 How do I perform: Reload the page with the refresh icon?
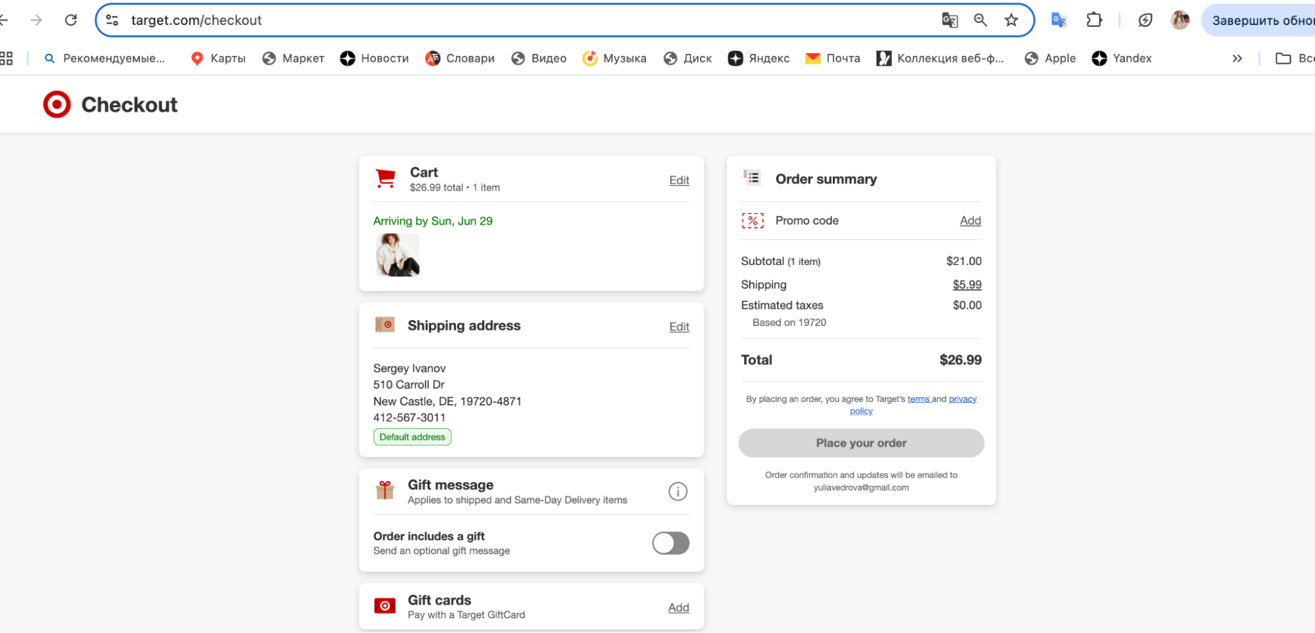pyautogui.click(x=71, y=20)
